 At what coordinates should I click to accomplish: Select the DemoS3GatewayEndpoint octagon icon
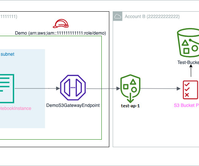(73, 88)
